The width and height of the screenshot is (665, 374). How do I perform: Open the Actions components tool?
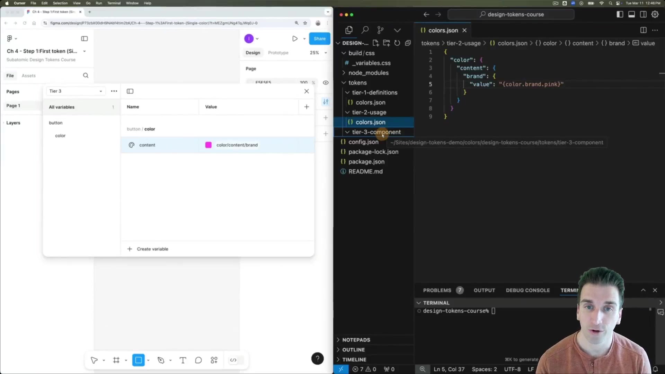coord(214,360)
